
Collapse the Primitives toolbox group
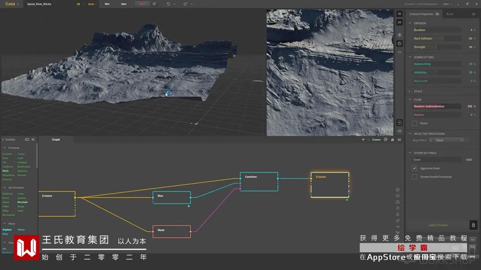coord(4,148)
